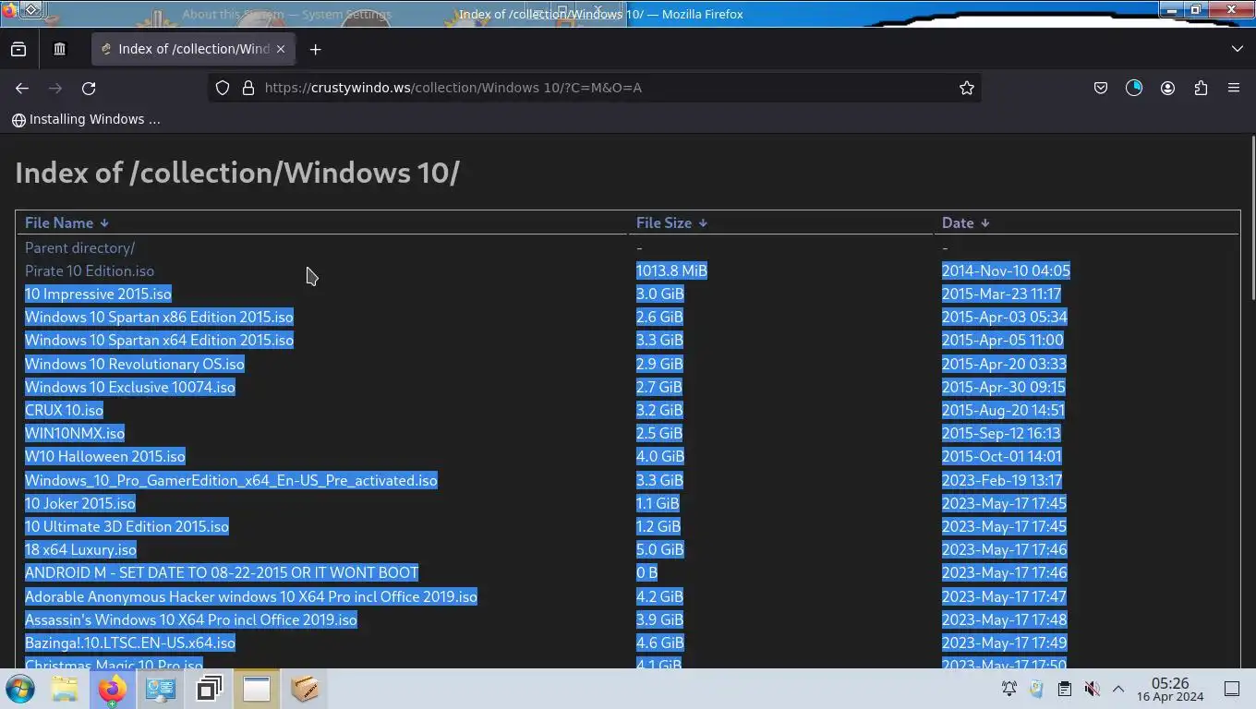Open Firefox application hamburger menu
The image size is (1256, 709).
[x=1234, y=88]
